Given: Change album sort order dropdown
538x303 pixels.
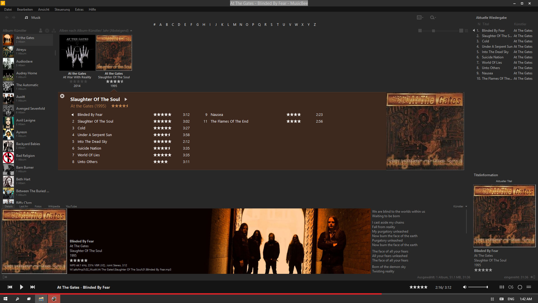Looking at the screenshot, I should click(96, 31).
